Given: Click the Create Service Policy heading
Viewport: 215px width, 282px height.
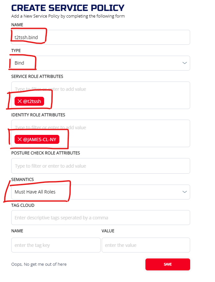Looking at the screenshot, I should pyautogui.click(x=68, y=8).
